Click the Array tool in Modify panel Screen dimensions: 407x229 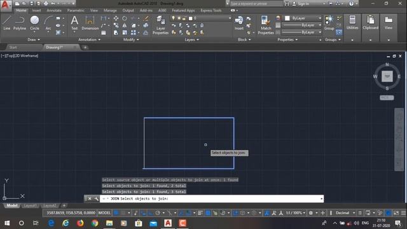click(134, 32)
